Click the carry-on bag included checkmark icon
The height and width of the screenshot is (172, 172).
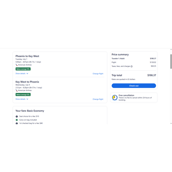(17, 120)
